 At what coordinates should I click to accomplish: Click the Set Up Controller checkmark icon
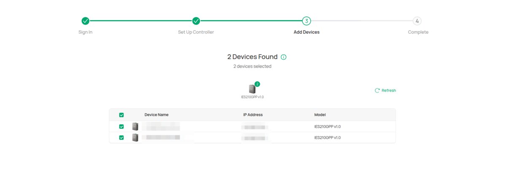(196, 21)
